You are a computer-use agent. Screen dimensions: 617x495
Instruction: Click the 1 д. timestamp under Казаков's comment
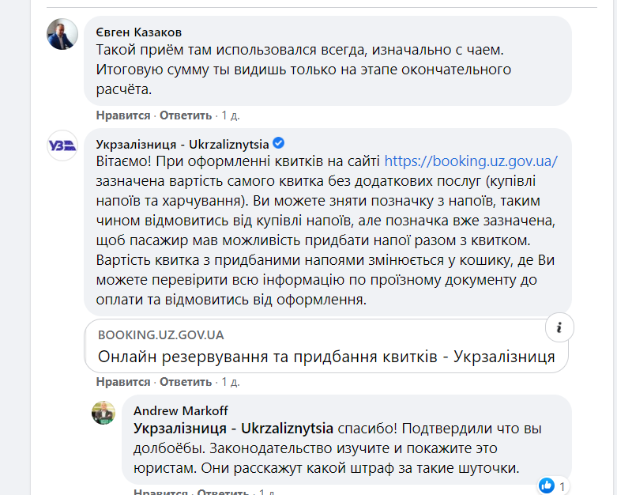click(x=230, y=115)
